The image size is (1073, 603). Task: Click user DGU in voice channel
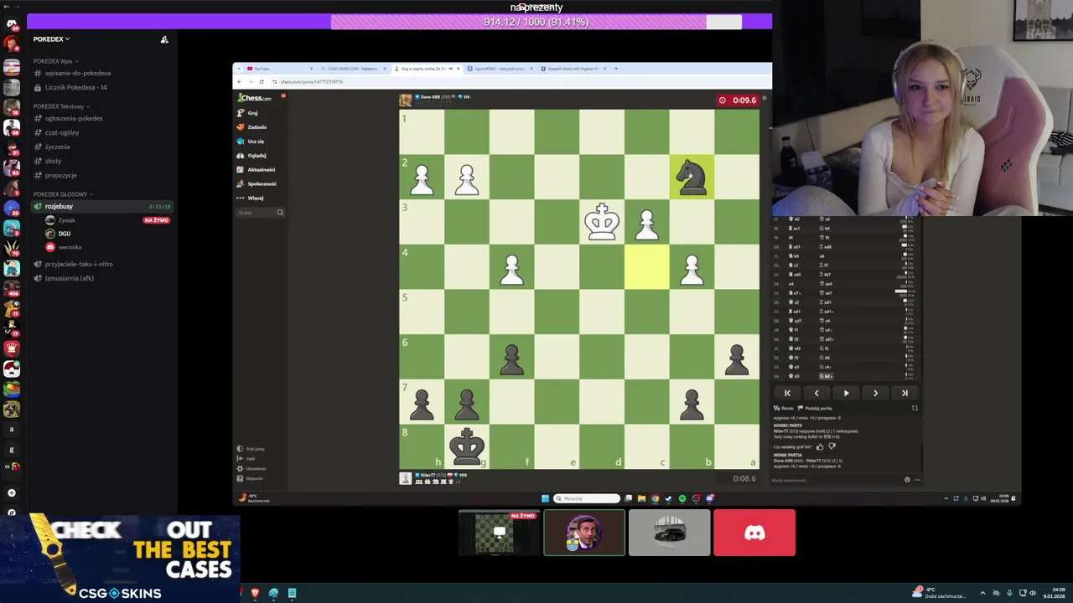pyautogui.click(x=65, y=234)
